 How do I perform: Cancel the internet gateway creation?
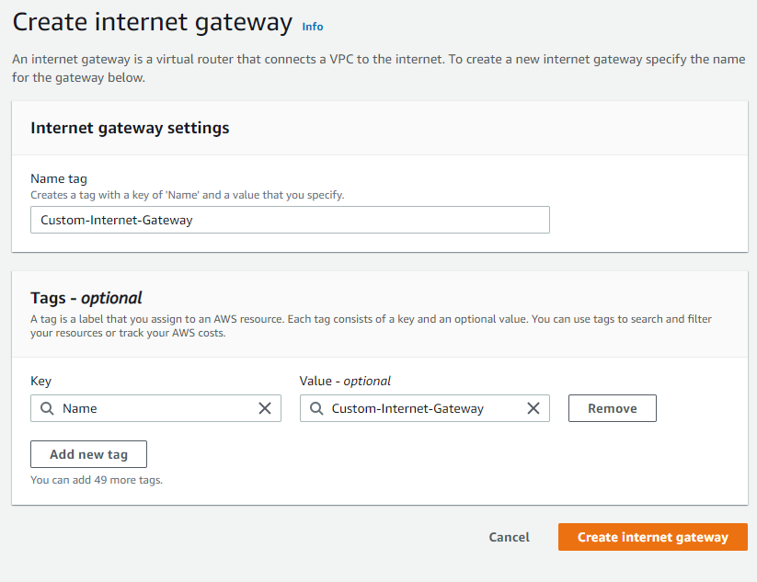tap(509, 537)
